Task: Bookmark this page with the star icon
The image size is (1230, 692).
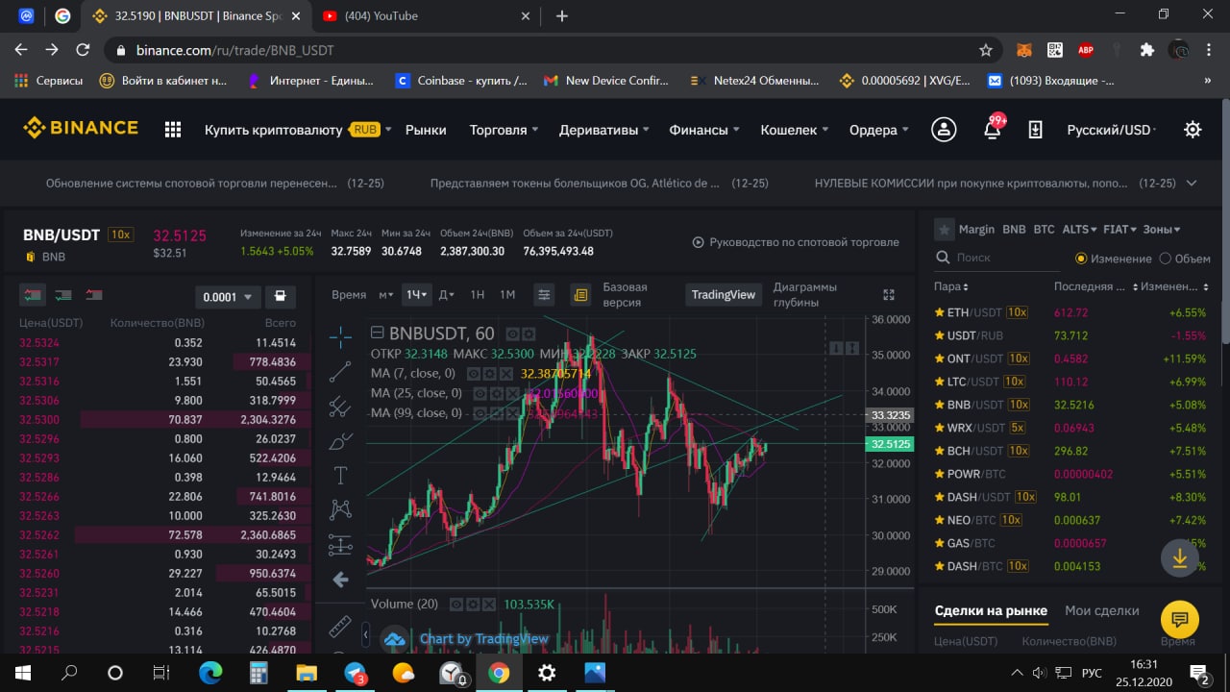Action: pyautogui.click(x=986, y=50)
